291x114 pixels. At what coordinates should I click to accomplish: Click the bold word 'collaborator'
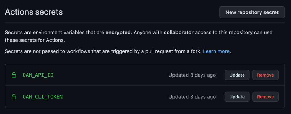(x=178, y=33)
